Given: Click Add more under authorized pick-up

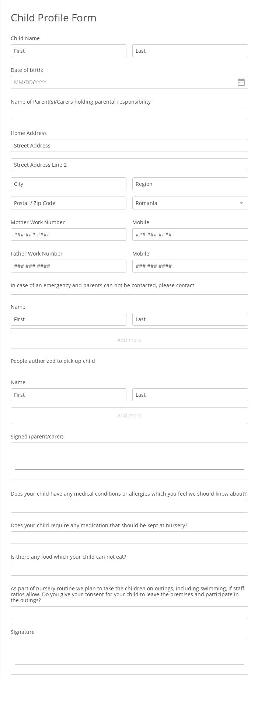Looking at the screenshot, I should pos(129,416).
